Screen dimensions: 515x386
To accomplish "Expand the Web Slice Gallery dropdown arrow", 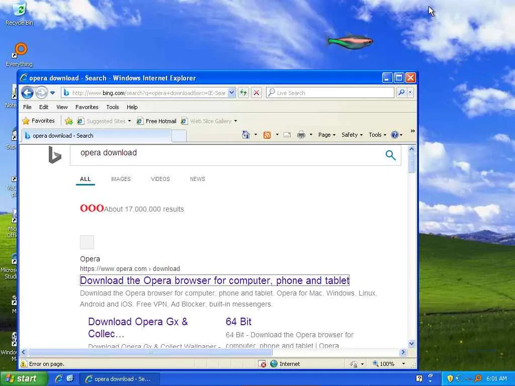I will [x=235, y=121].
